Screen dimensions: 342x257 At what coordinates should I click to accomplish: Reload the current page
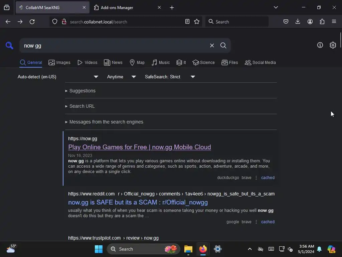tap(32, 22)
